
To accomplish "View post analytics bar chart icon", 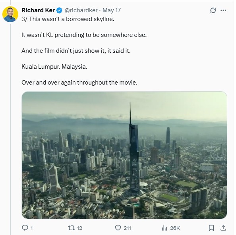I will click(164, 228).
